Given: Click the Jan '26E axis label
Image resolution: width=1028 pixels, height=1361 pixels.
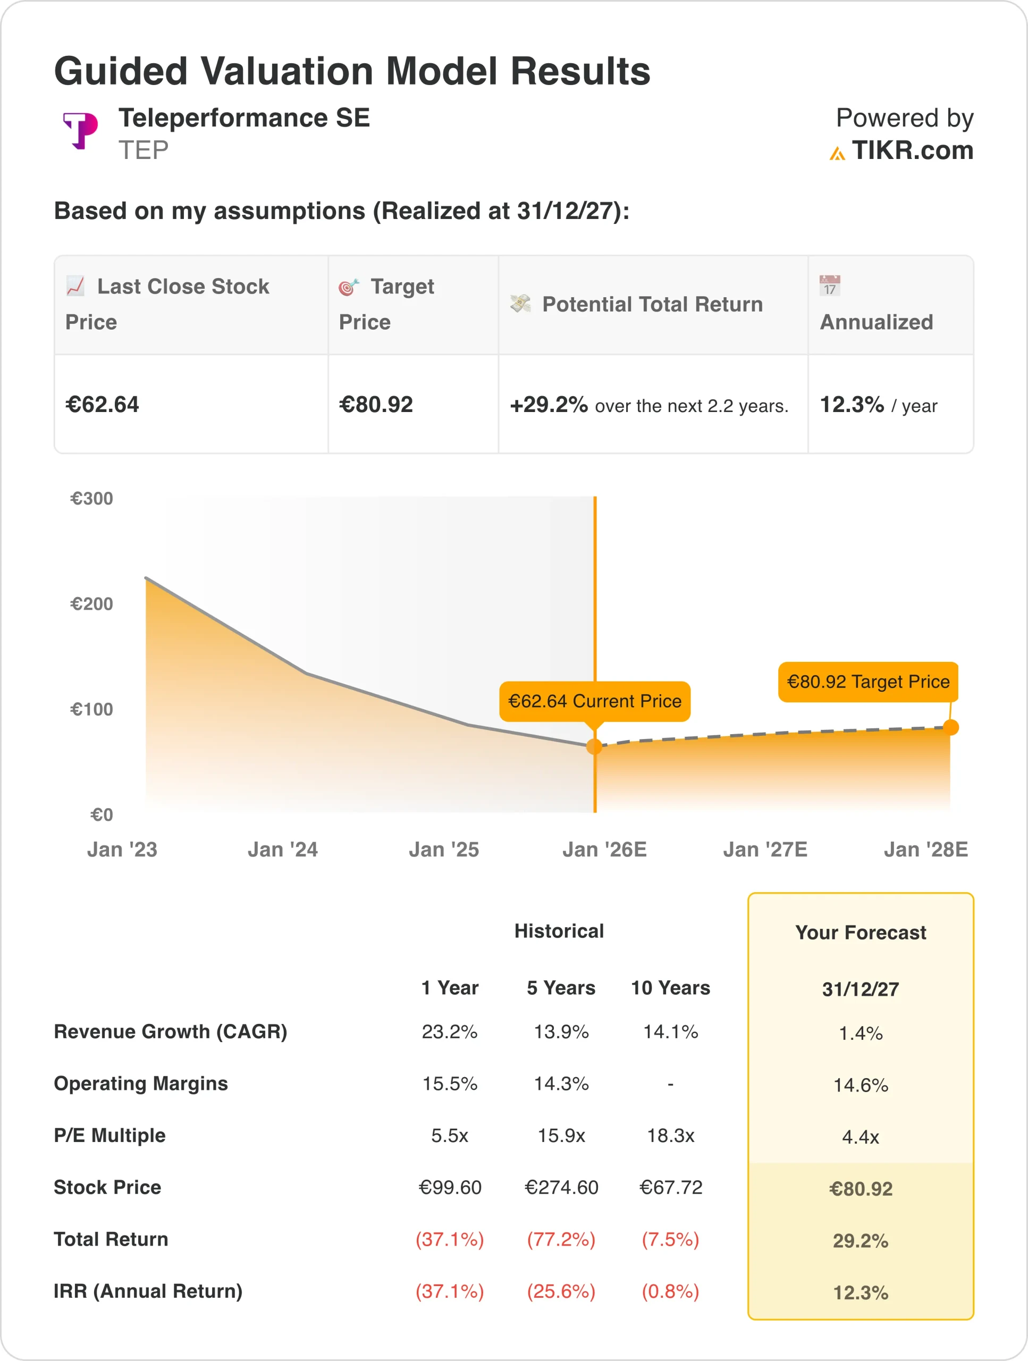Looking at the screenshot, I should 604,850.
